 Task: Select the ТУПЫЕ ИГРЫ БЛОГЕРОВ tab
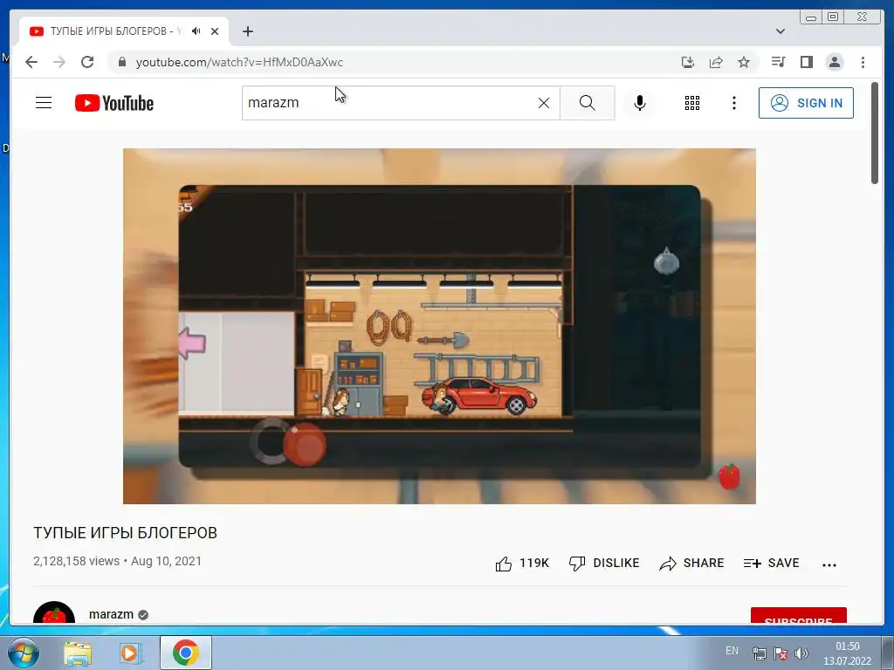pyautogui.click(x=124, y=31)
